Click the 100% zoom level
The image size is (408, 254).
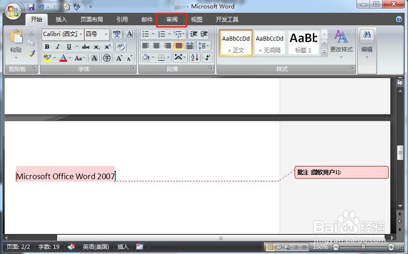(320, 247)
